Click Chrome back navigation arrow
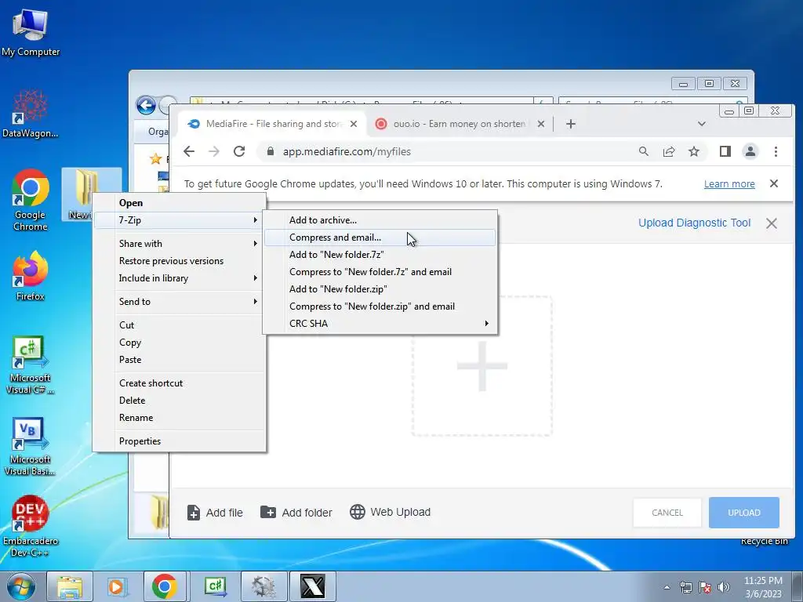 189,151
